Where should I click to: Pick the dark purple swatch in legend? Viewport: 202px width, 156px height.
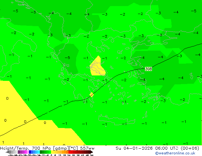tap(19, 152)
